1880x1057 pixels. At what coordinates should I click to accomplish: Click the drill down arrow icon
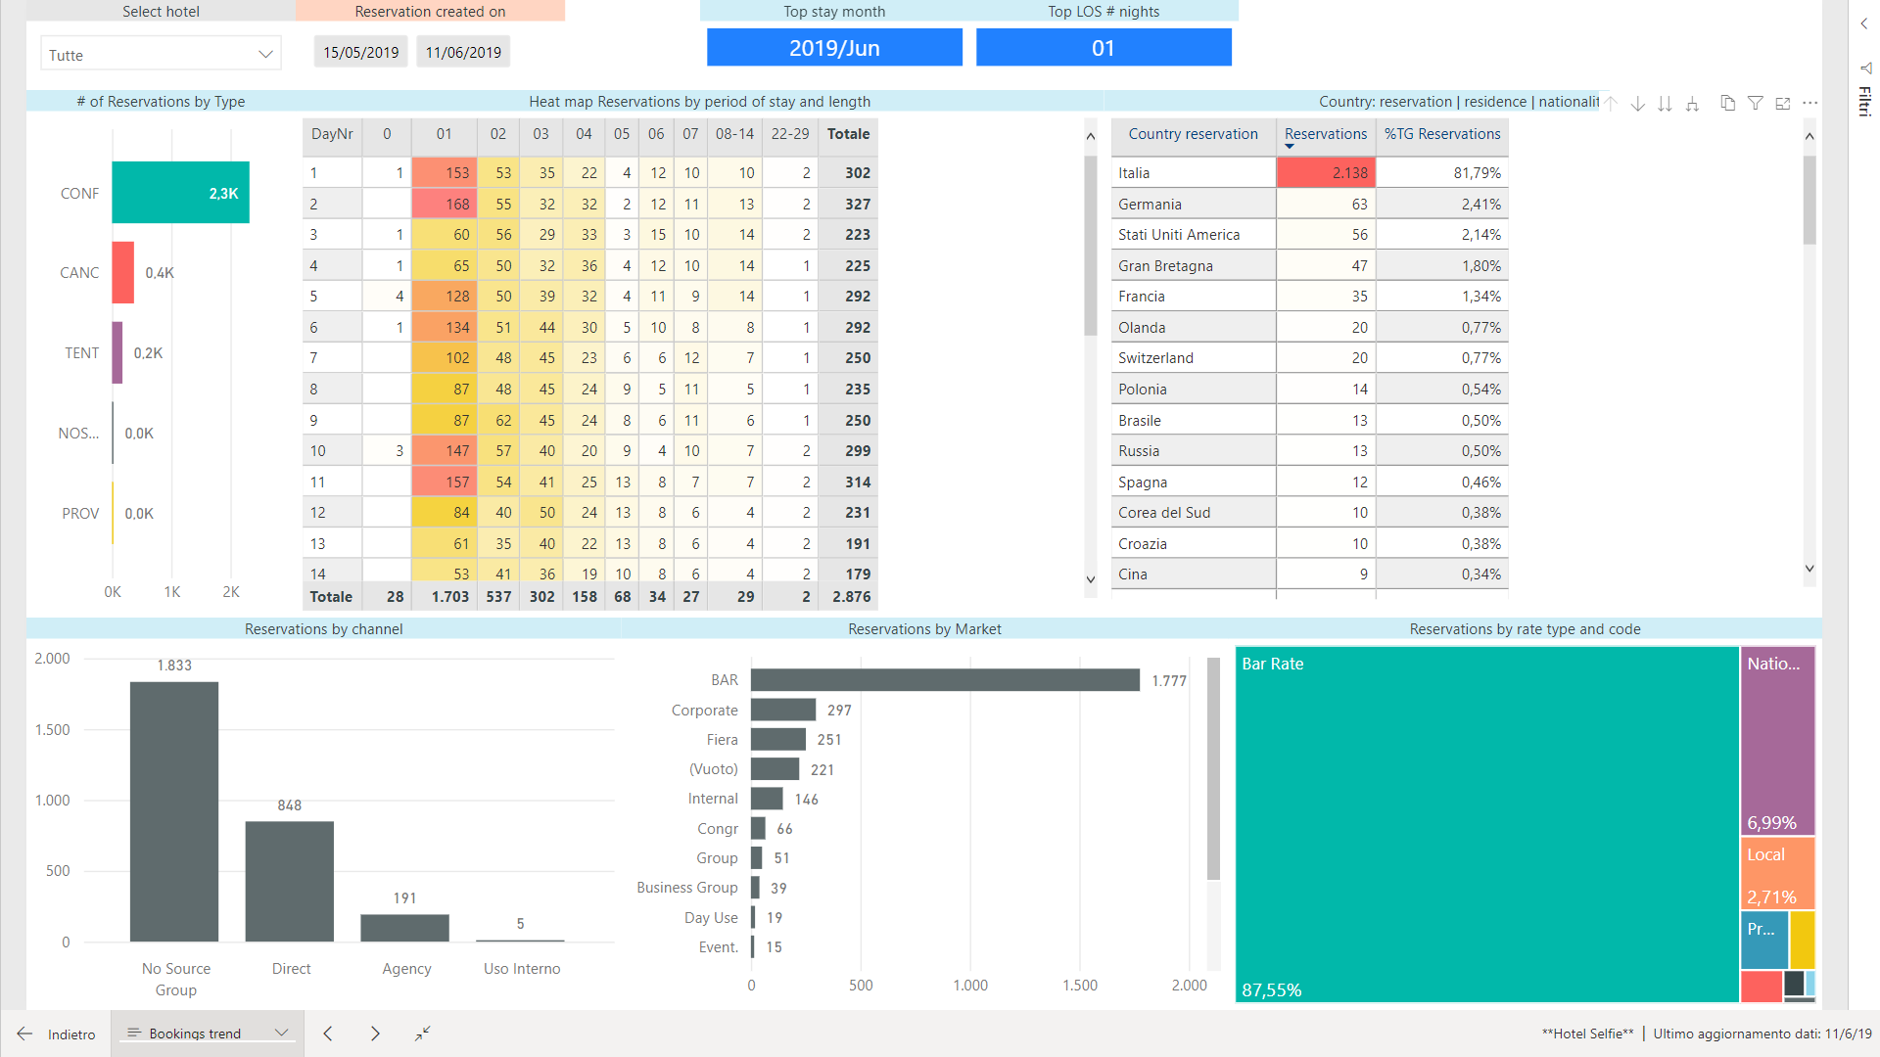[x=1637, y=104]
